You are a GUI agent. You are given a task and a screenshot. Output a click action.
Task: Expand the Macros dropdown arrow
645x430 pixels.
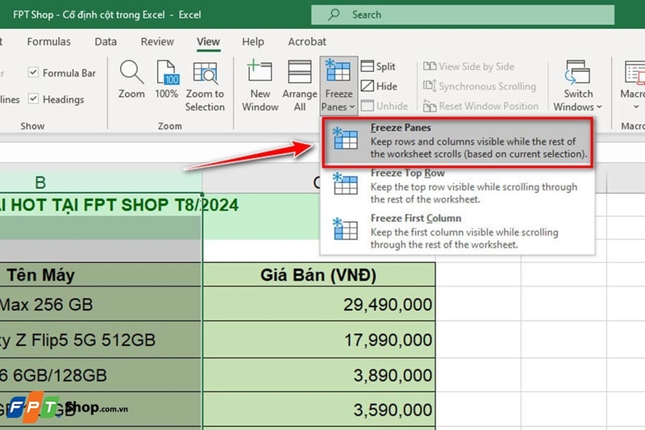pos(636,107)
